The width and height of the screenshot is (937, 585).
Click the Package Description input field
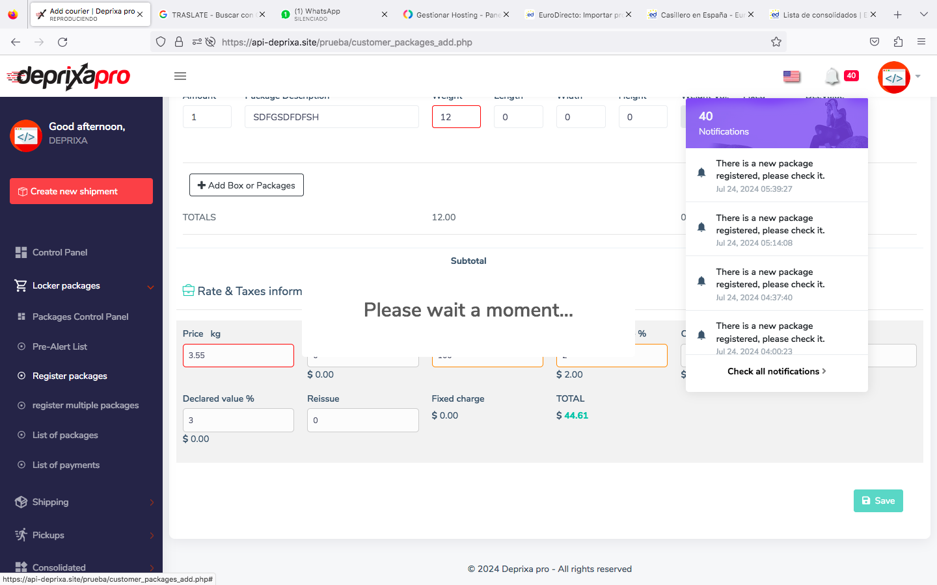[x=331, y=117]
